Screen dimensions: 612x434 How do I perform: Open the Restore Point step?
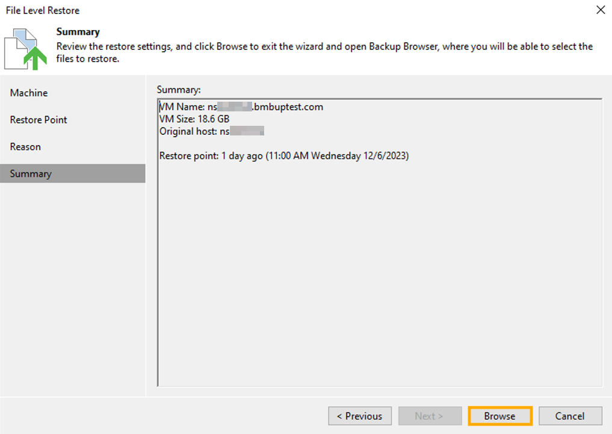click(39, 120)
